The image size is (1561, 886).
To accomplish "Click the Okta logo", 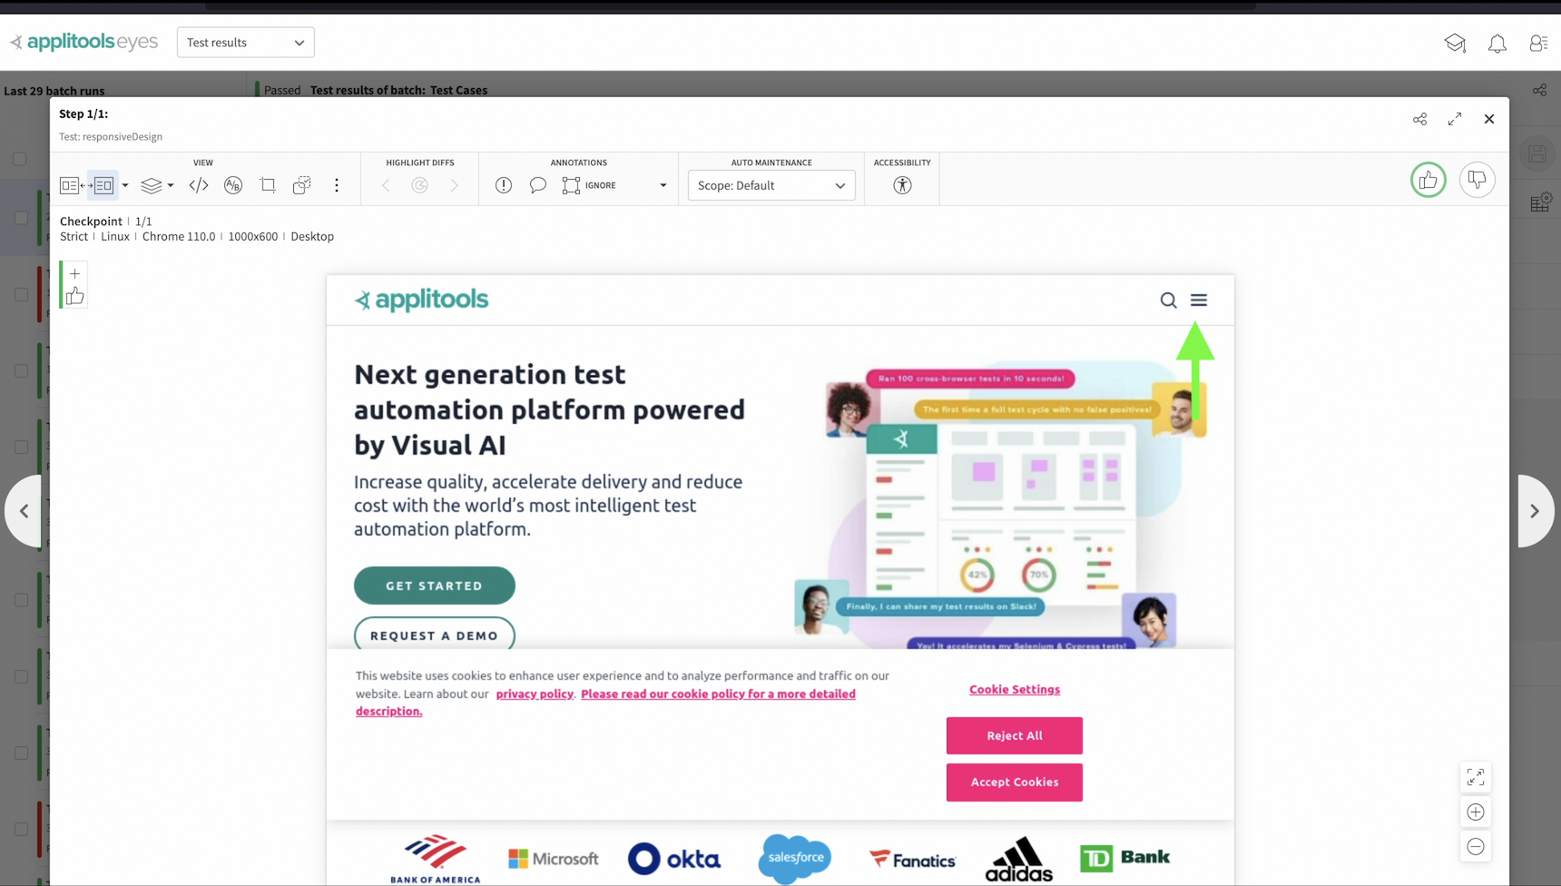I will pyautogui.click(x=674, y=858).
